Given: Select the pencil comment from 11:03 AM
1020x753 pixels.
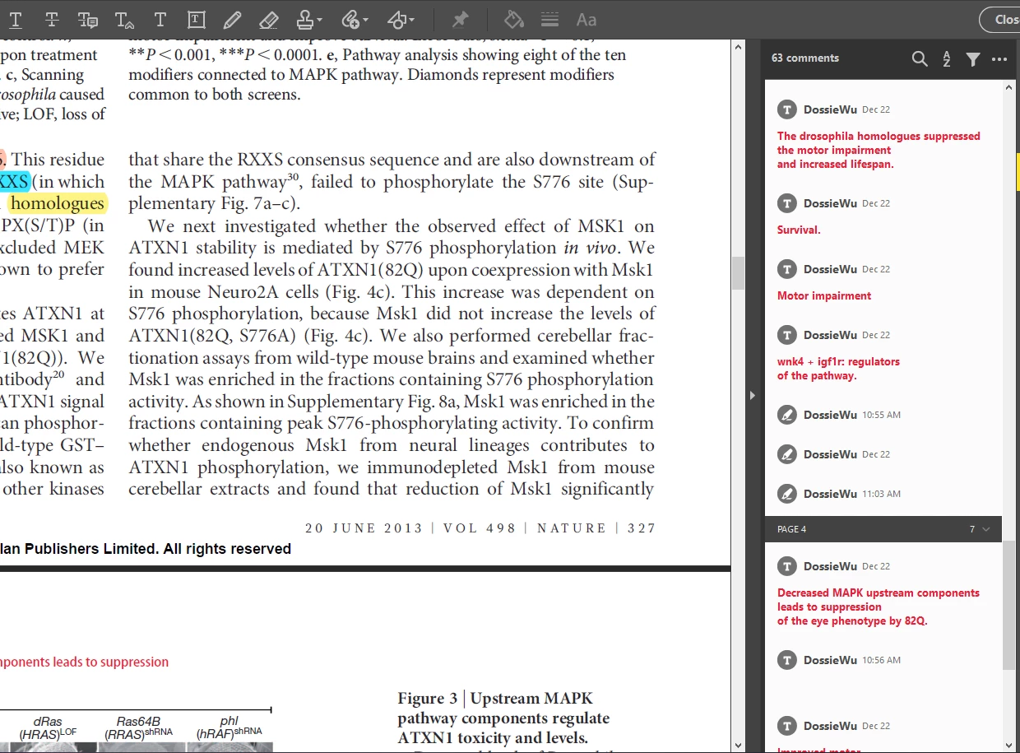Looking at the screenshot, I should [x=883, y=494].
